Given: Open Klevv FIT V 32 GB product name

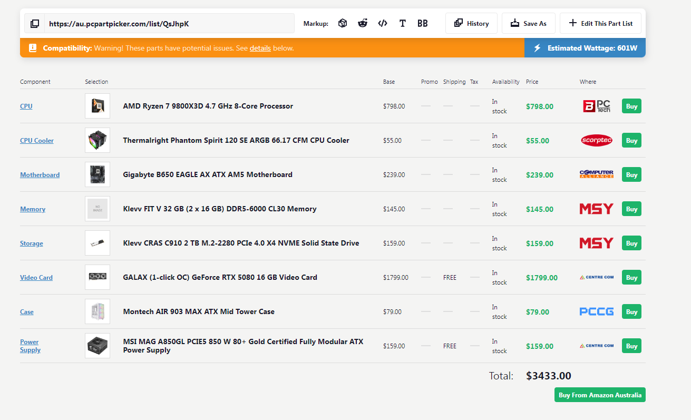Looking at the screenshot, I should 220,209.
